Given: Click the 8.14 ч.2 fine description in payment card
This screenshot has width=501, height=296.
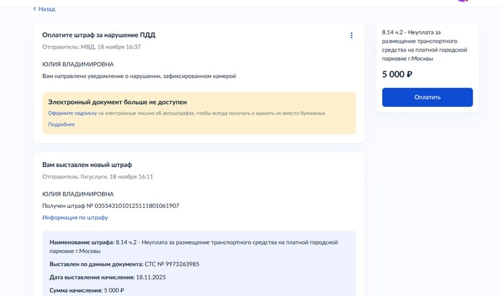Looking at the screenshot, I should pos(424,45).
